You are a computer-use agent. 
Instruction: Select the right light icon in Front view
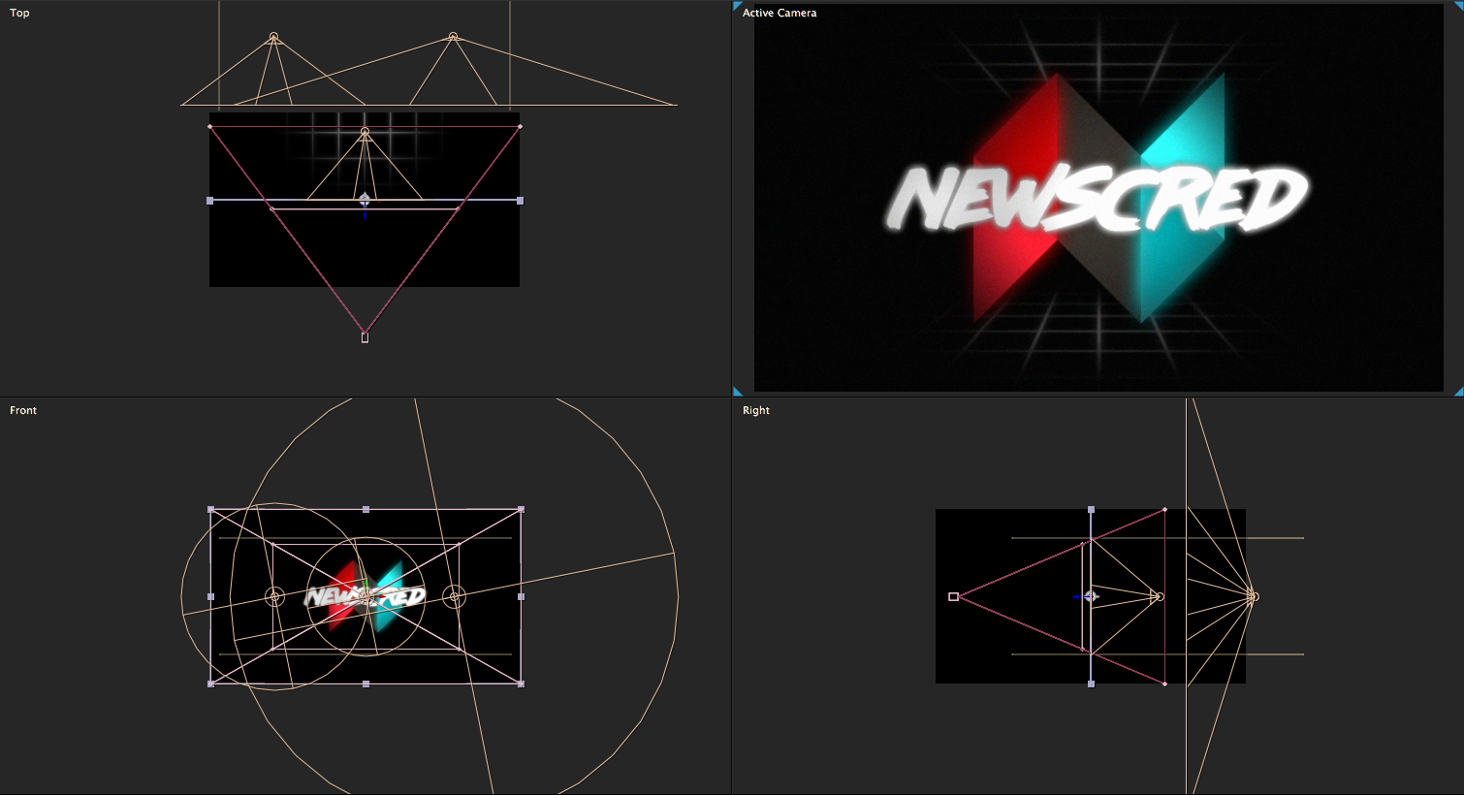tap(454, 596)
